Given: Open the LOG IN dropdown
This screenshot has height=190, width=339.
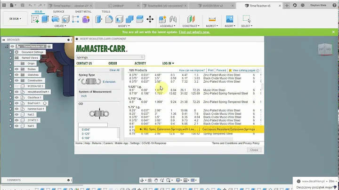Looking at the screenshot, I should point(168,63).
